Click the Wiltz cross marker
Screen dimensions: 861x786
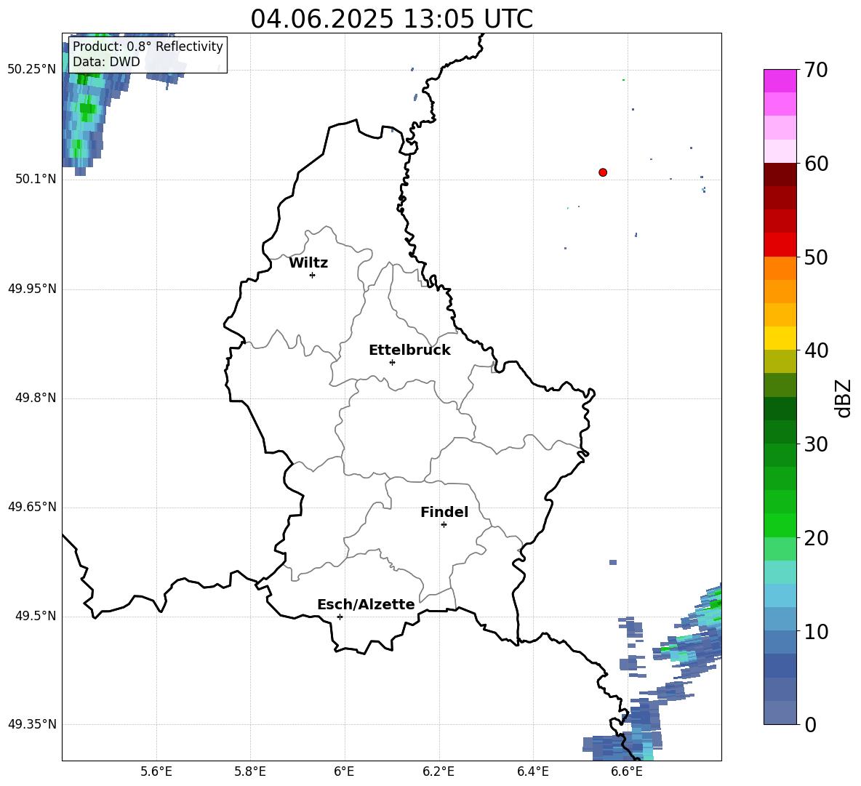pos(313,275)
